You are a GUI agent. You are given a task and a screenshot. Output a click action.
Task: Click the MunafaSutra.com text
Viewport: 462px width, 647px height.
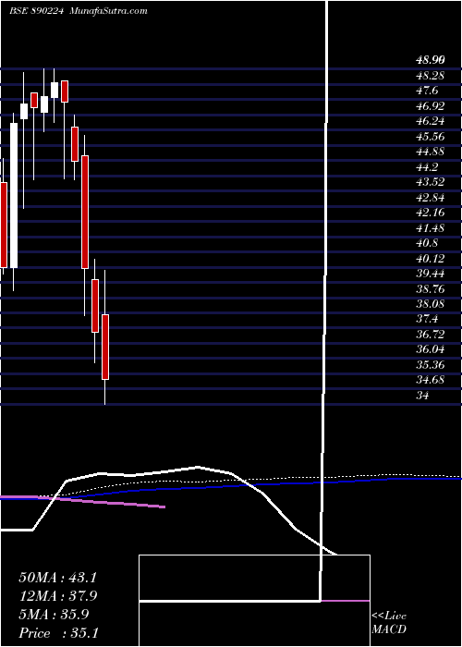(x=109, y=11)
